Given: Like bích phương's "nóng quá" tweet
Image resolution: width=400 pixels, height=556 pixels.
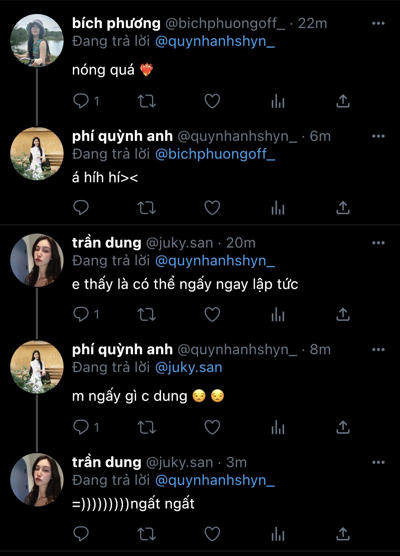Looking at the screenshot, I should coord(212,101).
